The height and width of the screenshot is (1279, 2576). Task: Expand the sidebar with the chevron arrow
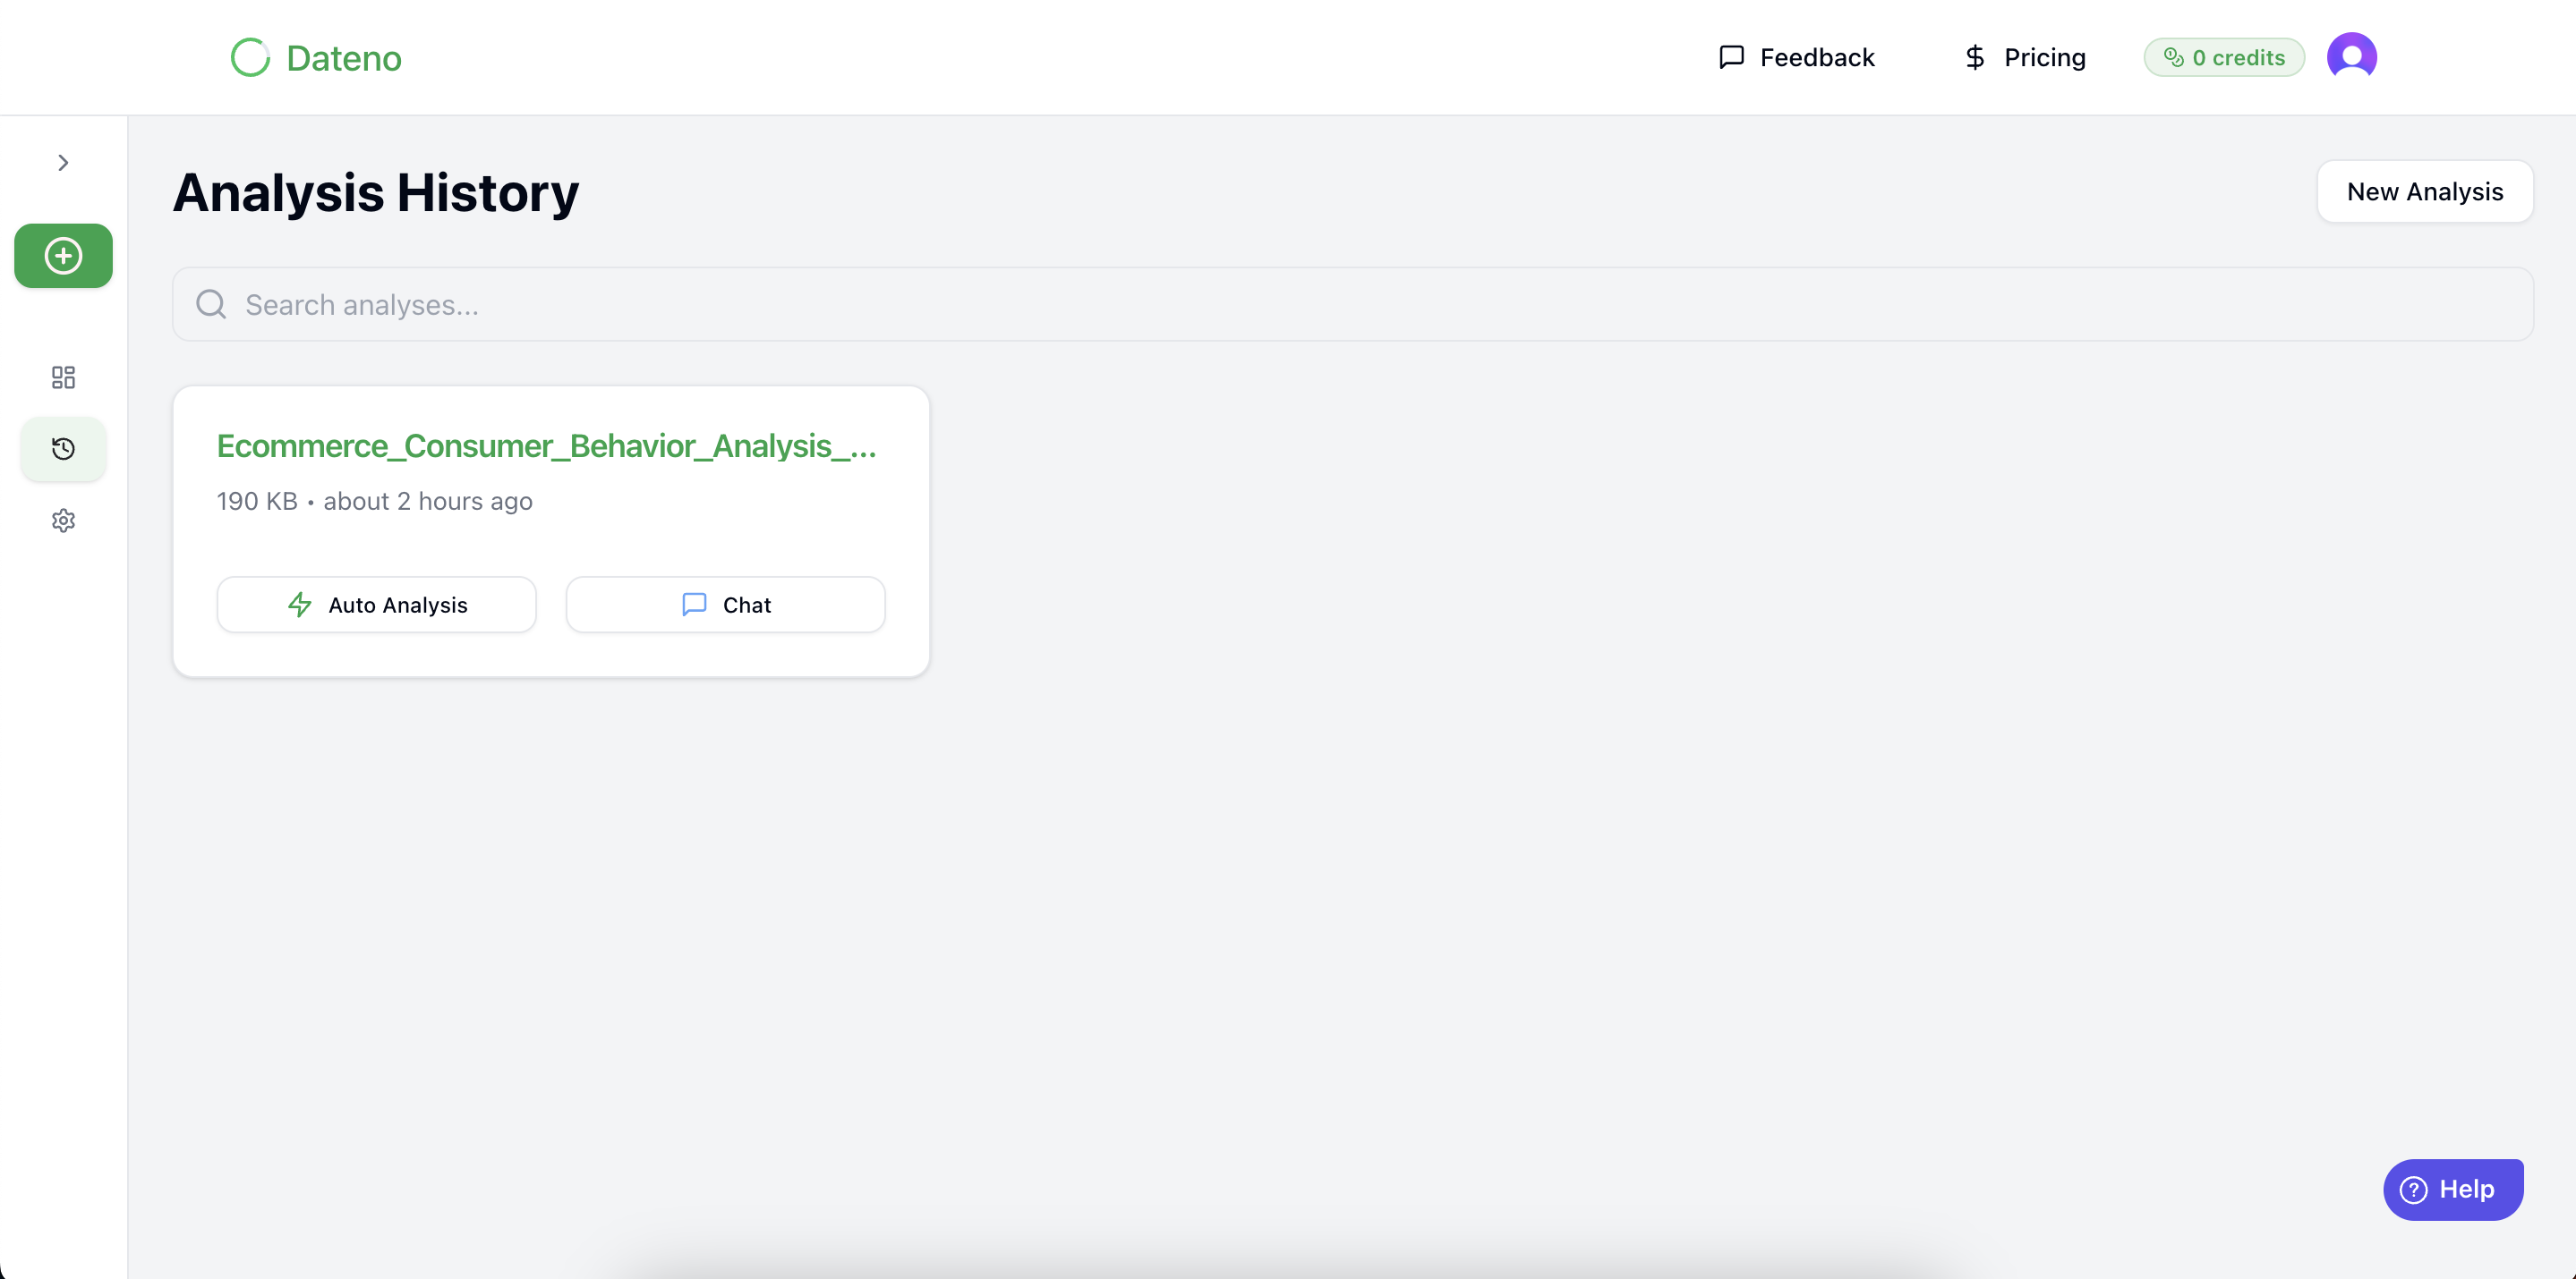click(x=63, y=163)
